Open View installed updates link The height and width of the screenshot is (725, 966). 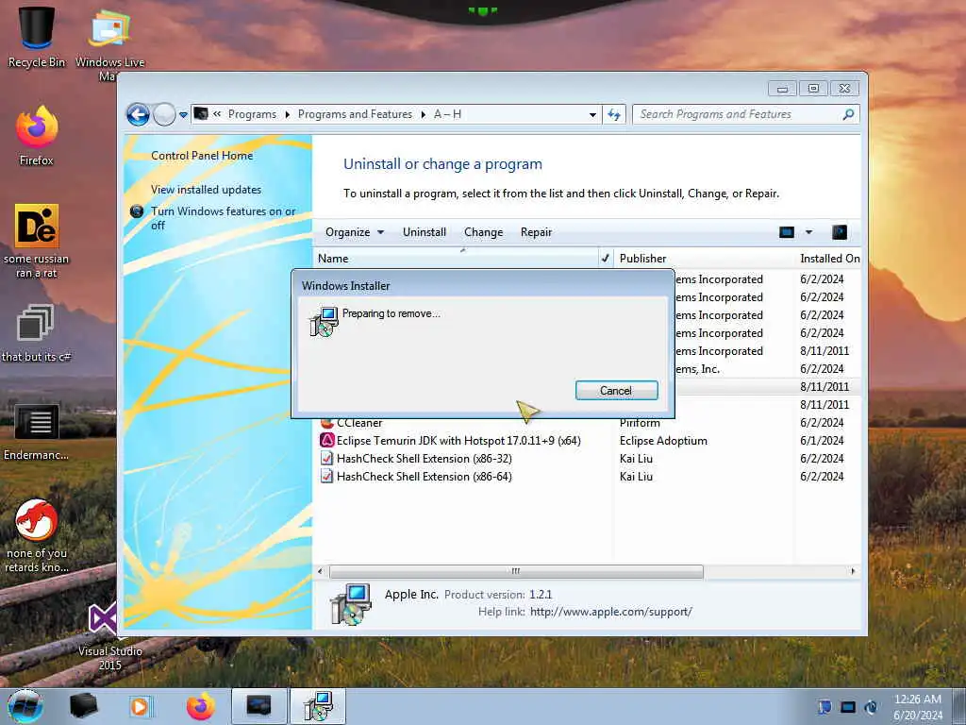click(x=206, y=190)
